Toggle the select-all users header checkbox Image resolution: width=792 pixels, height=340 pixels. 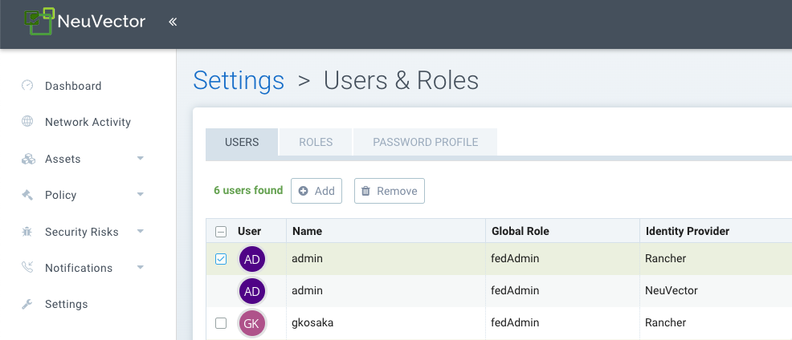(221, 232)
